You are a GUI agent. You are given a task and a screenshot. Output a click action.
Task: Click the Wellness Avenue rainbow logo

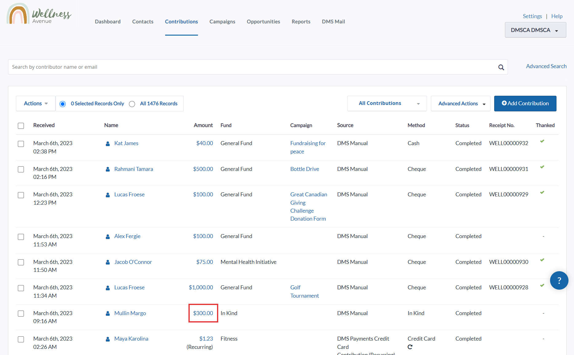tap(39, 14)
